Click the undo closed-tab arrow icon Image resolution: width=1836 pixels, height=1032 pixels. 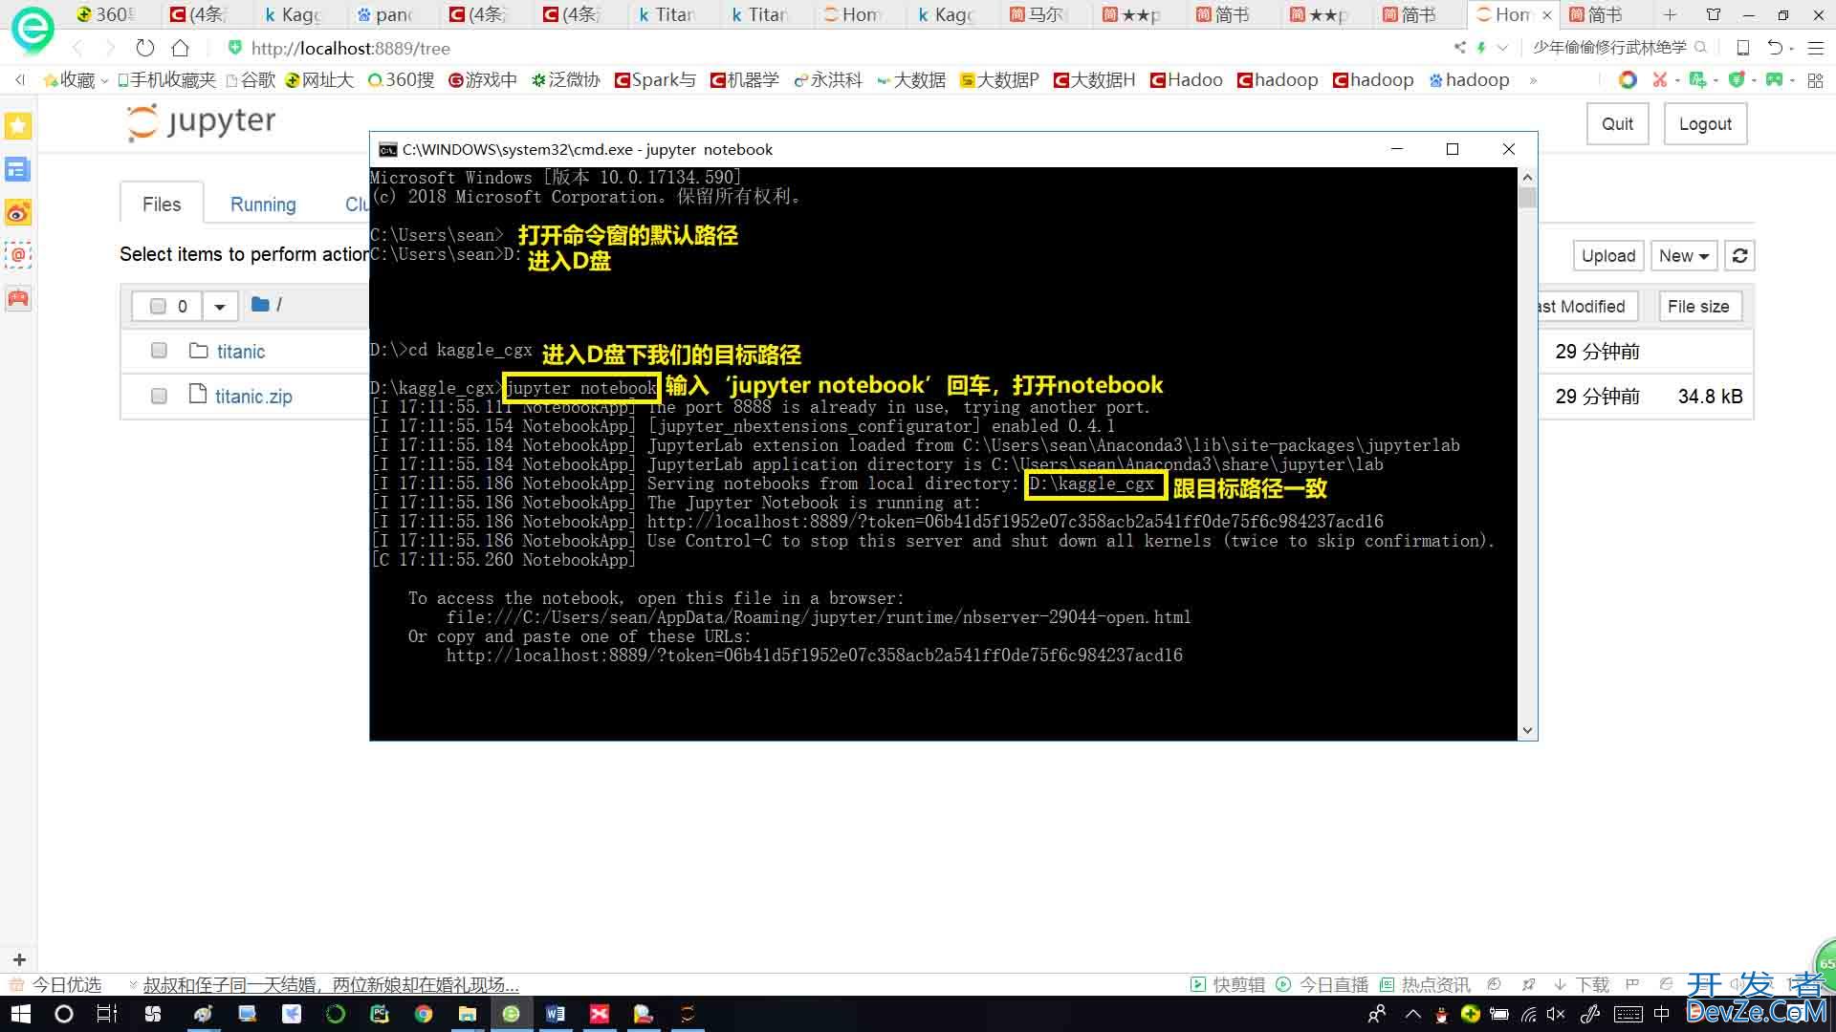1775,47
